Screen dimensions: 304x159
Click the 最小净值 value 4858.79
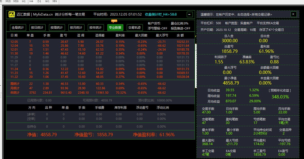click(x=231, y=83)
